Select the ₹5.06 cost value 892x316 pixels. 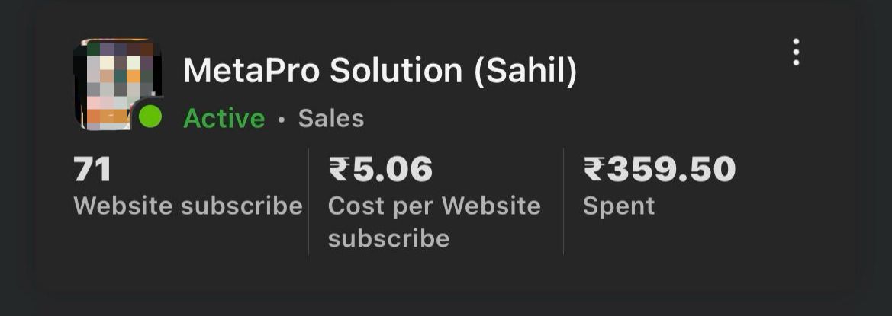click(380, 169)
